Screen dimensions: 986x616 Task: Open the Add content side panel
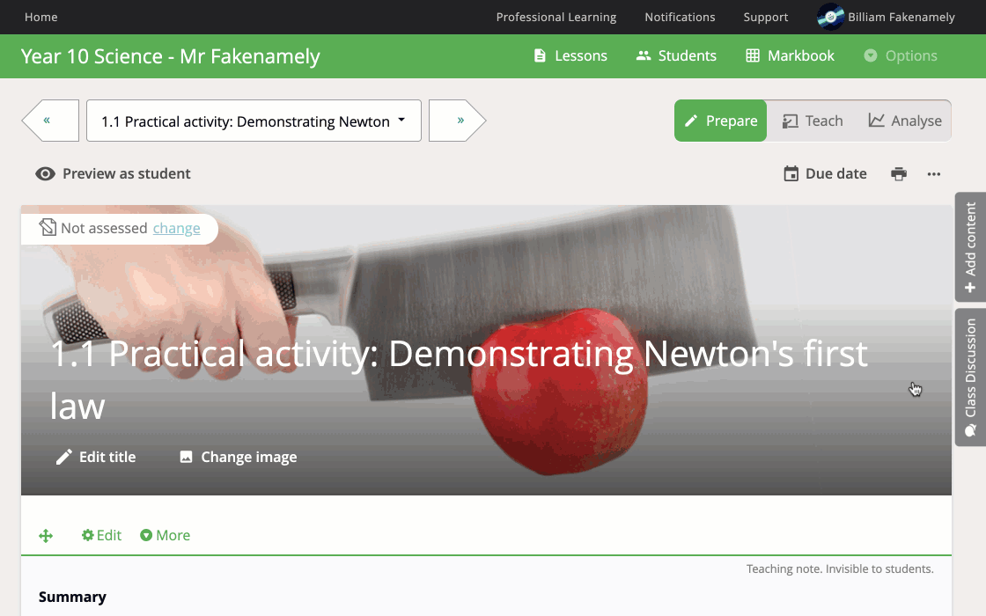970,247
